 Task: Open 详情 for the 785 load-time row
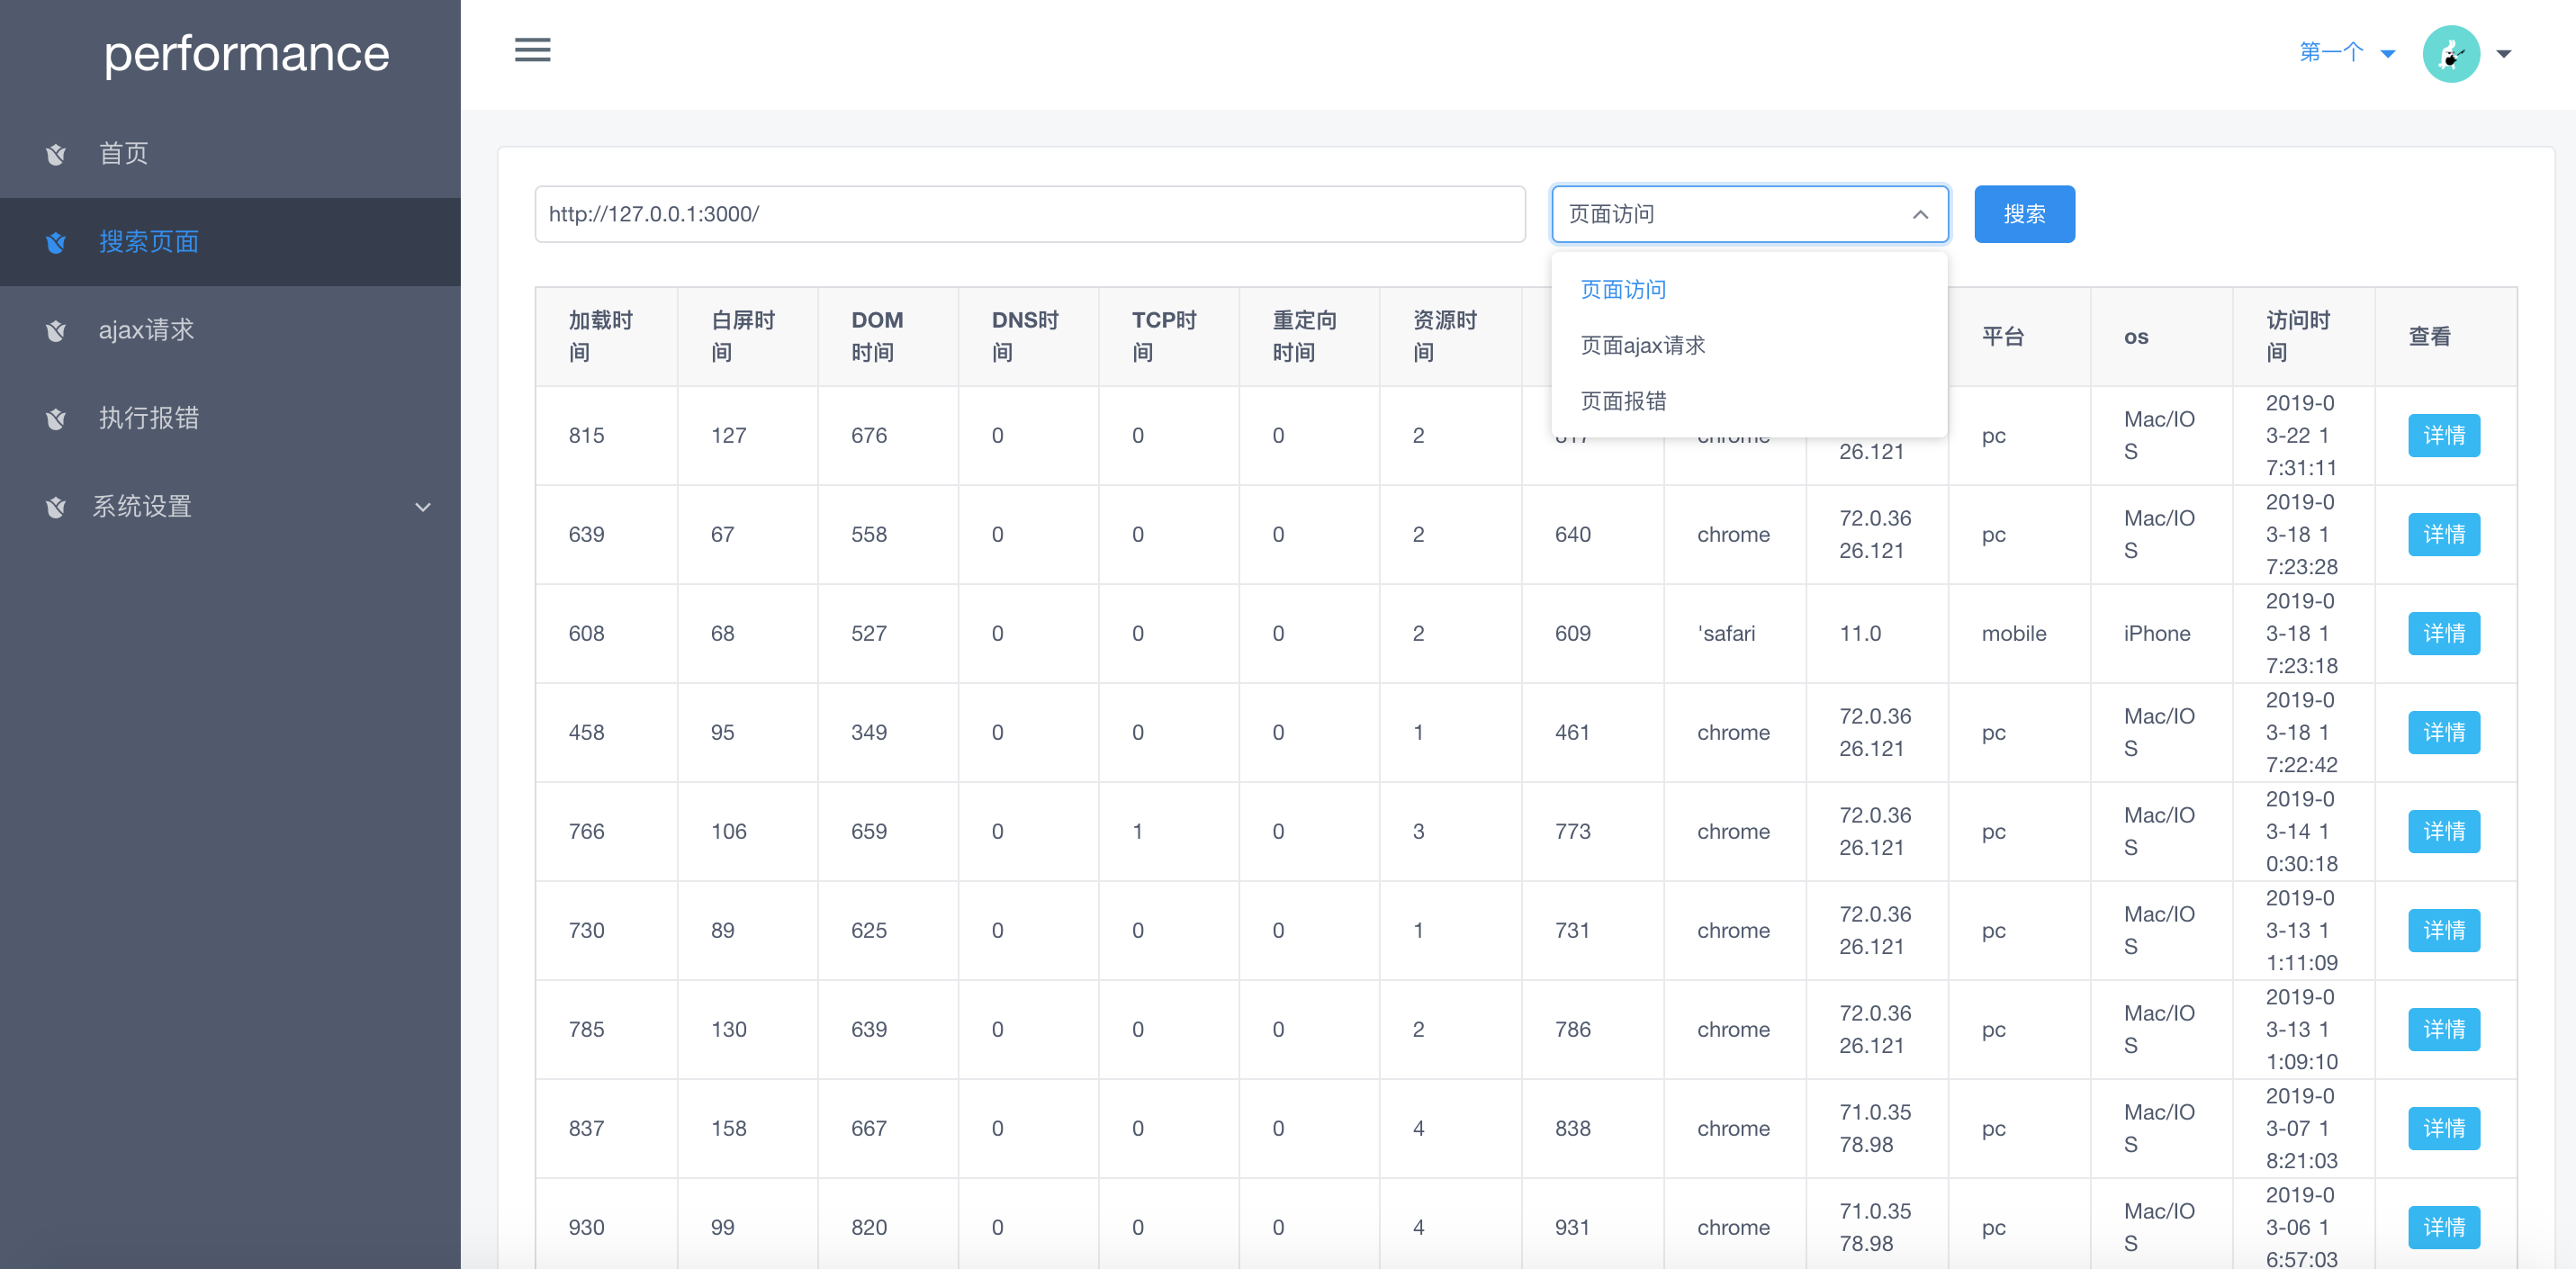(2443, 1029)
